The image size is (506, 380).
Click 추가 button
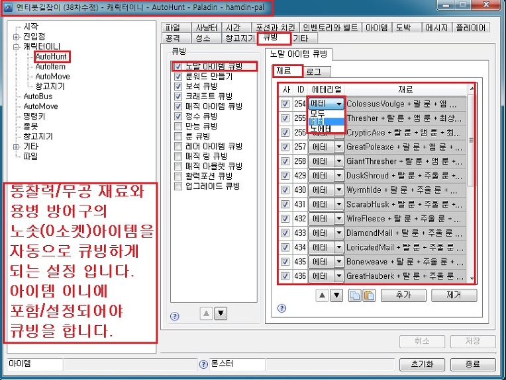pyautogui.click(x=403, y=295)
